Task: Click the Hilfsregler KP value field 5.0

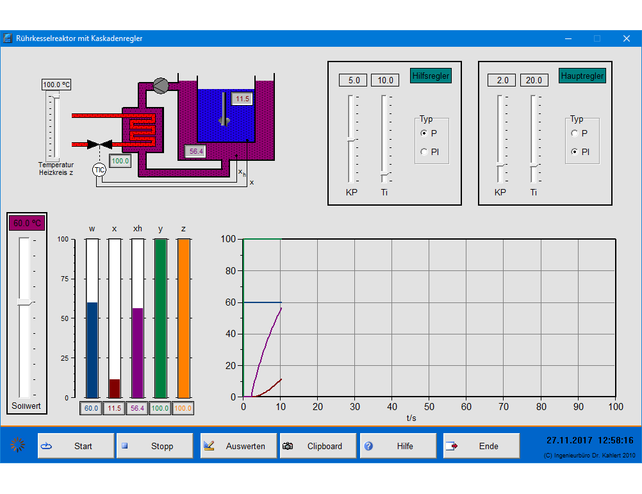Action: (354, 80)
